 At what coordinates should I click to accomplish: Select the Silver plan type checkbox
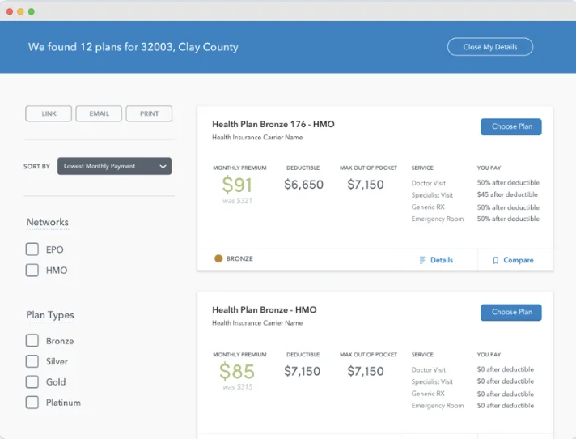[32, 361]
